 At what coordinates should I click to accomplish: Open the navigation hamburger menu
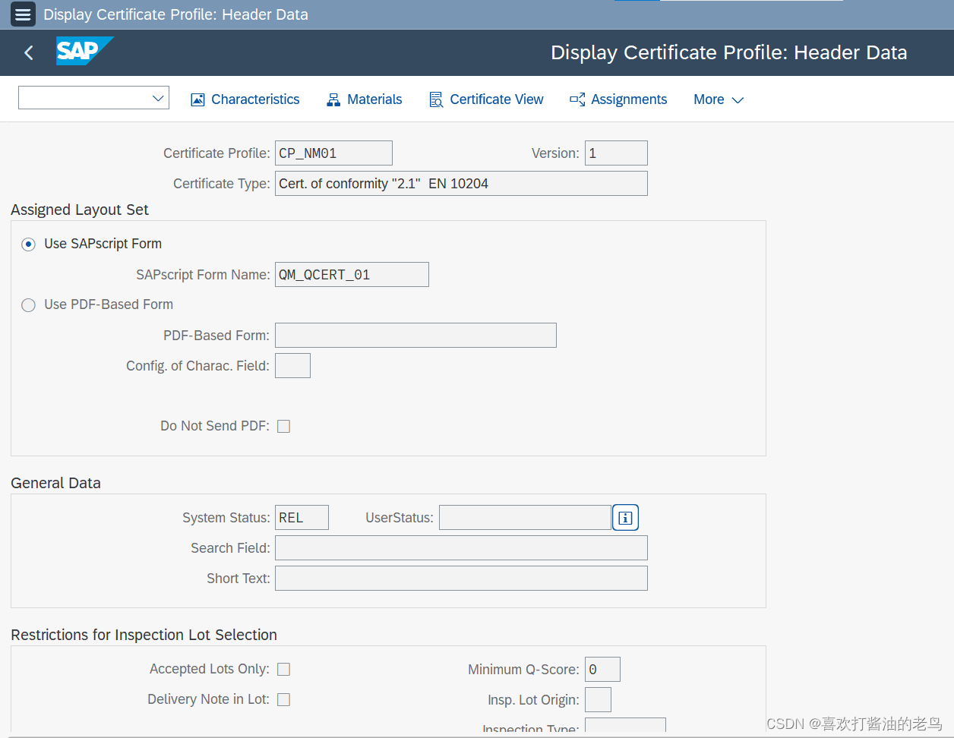[x=23, y=14]
